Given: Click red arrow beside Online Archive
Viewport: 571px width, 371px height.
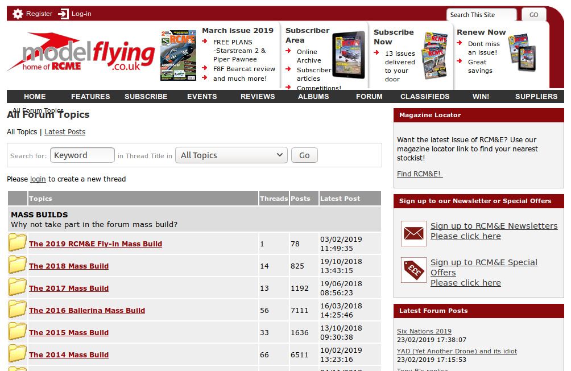Looking at the screenshot, I should (288, 51).
